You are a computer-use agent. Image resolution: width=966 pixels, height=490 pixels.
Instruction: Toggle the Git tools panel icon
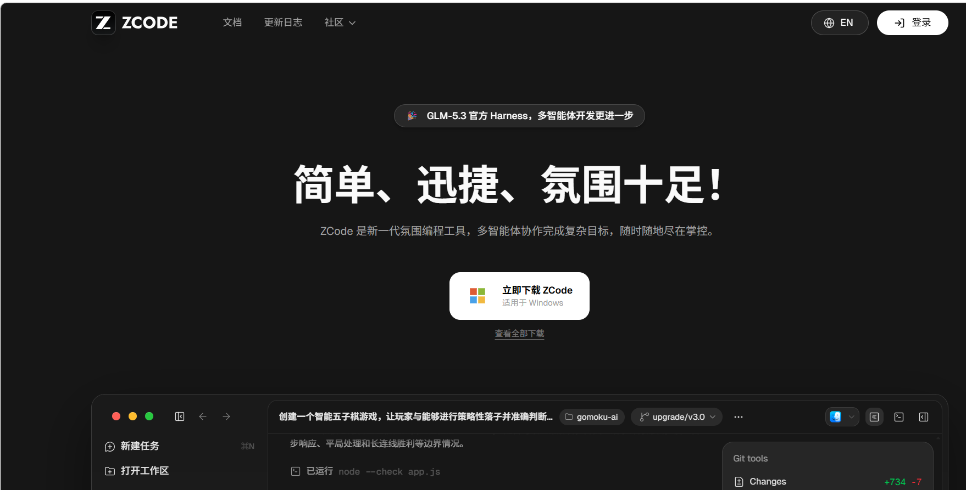point(874,417)
